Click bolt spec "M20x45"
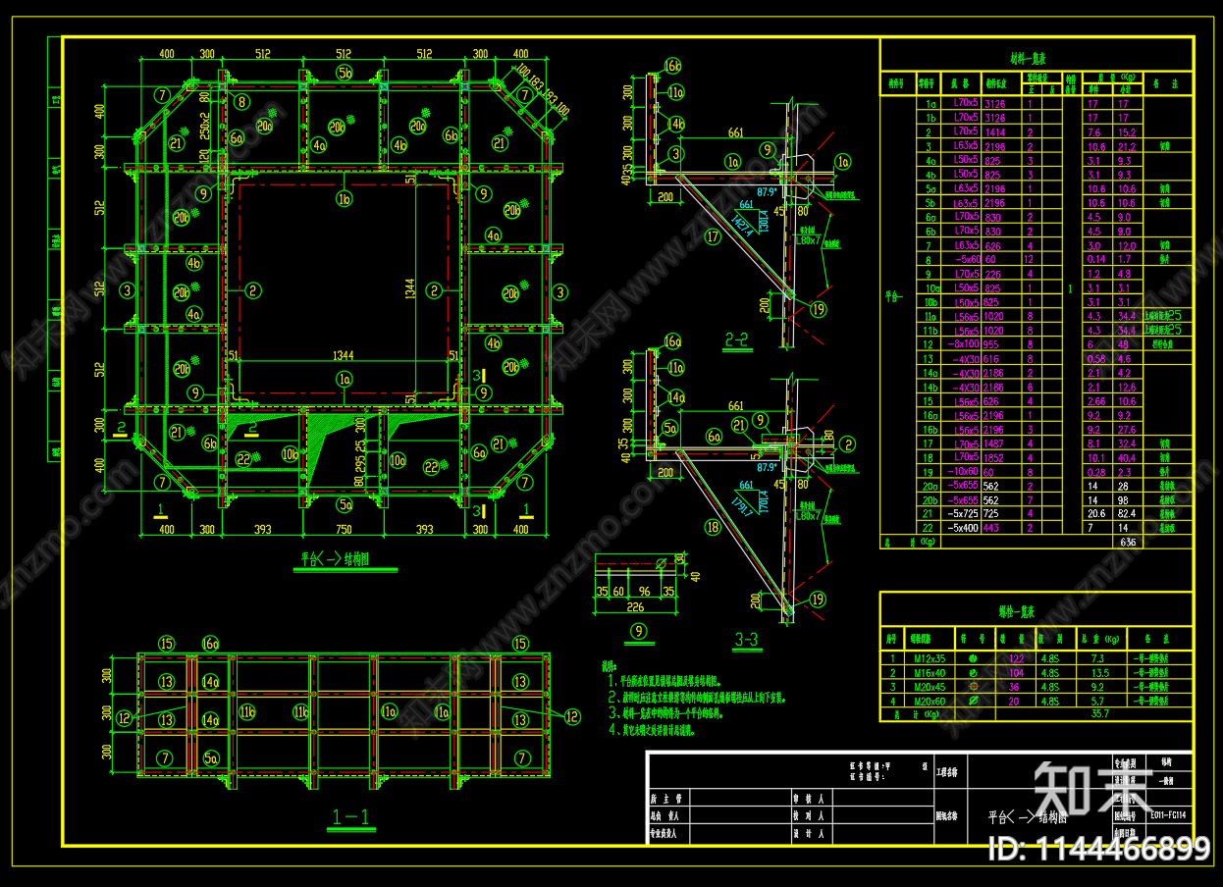Viewport: 1223px width, 887px height. click(928, 688)
